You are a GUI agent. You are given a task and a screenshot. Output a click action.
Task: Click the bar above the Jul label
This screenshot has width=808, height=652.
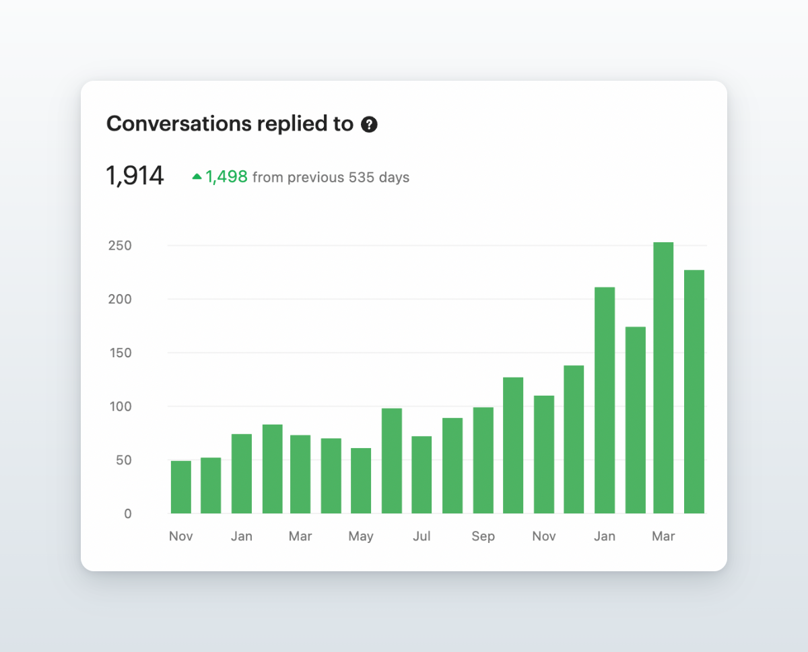[x=422, y=475]
